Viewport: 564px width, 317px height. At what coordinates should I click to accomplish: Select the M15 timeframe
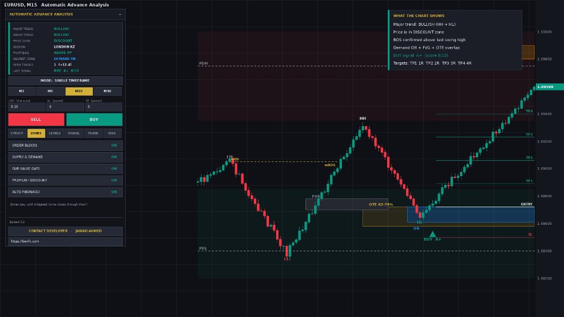coord(79,92)
